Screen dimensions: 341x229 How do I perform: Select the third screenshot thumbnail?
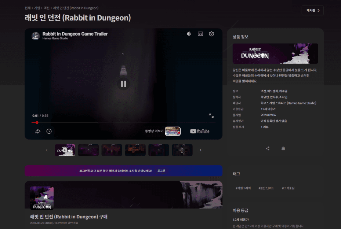pyautogui.click(x=112, y=150)
